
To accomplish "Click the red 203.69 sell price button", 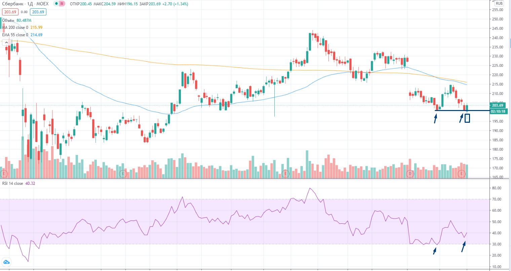I will [x=10, y=12].
